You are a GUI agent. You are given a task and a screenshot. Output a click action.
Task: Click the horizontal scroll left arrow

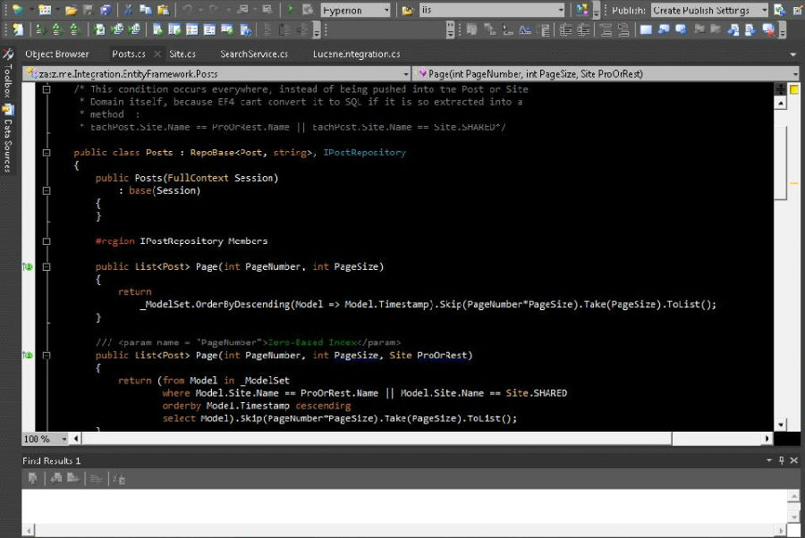76,439
